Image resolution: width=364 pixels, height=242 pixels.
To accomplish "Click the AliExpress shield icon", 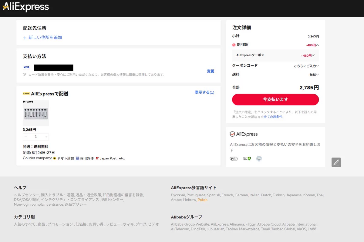I will pyautogui.click(x=232, y=134).
